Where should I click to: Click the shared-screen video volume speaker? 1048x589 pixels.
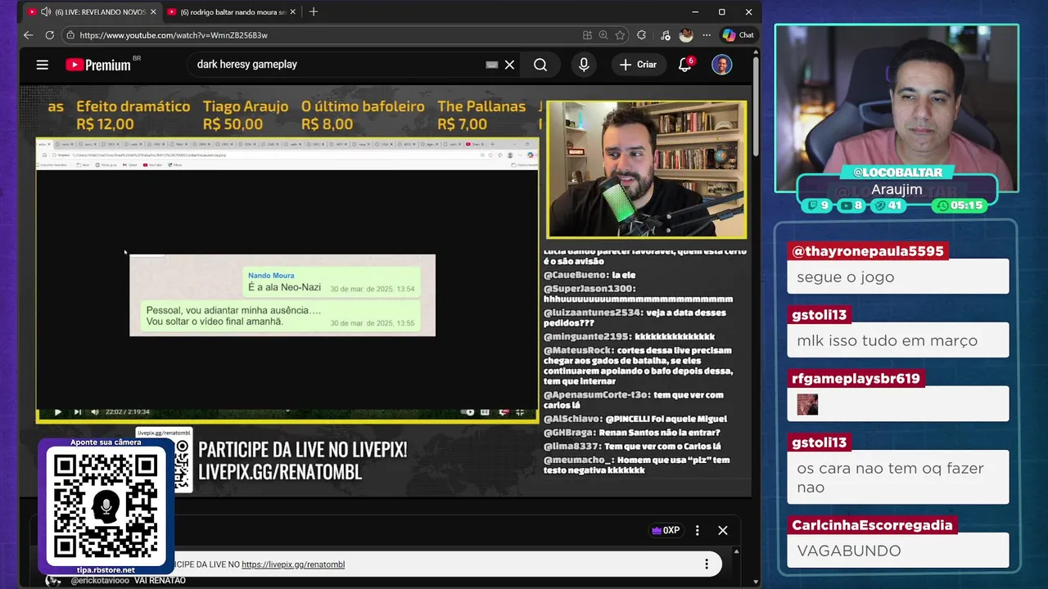point(94,412)
